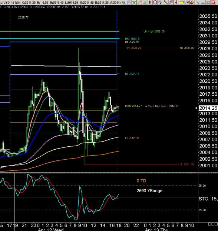Click the H4 2029.57 level label

(x=132, y=42)
